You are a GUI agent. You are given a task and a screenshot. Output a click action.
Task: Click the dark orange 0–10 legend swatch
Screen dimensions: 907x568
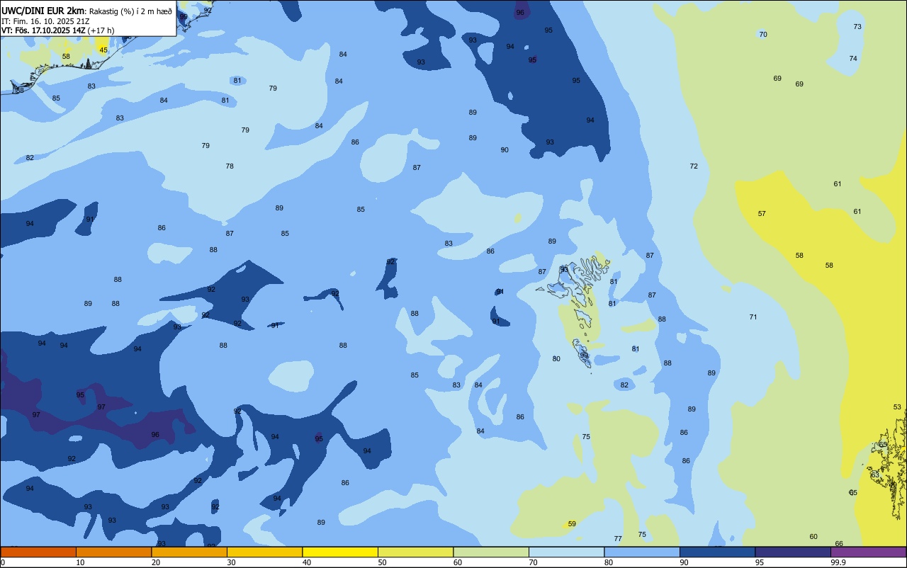click(38, 552)
